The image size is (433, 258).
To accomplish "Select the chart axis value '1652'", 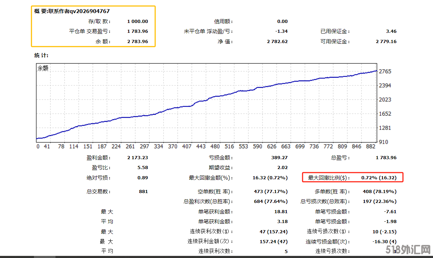I will click(385, 114).
